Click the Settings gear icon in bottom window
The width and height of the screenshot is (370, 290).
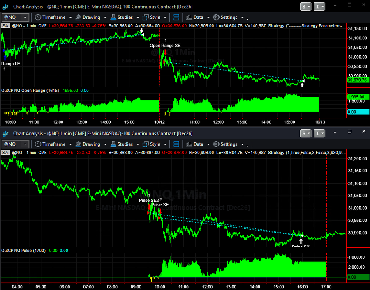(x=216, y=144)
